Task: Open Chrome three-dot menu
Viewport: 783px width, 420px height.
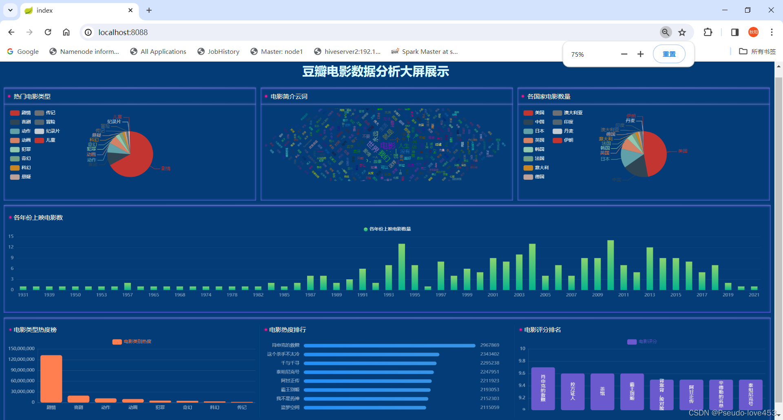Action: pyautogui.click(x=772, y=32)
